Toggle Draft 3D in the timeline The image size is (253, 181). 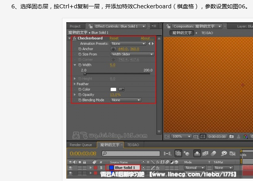pyautogui.click(x=186, y=154)
